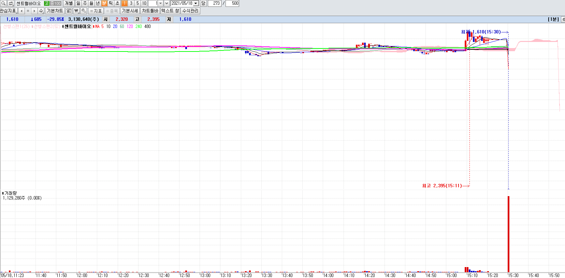Click the MA 240 legend entry
This screenshot has height=278, width=565.
coord(139,27)
